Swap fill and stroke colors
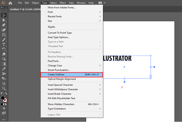 click(x=6, y=94)
